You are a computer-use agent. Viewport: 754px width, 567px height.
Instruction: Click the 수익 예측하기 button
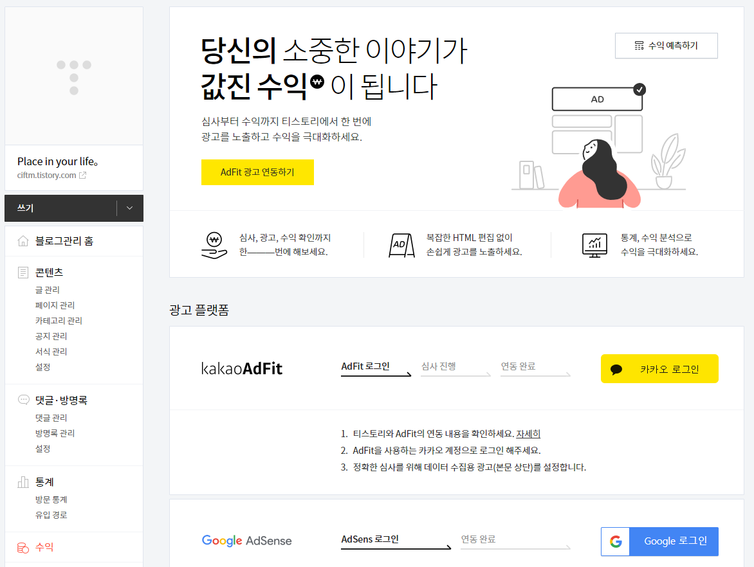[666, 46]
